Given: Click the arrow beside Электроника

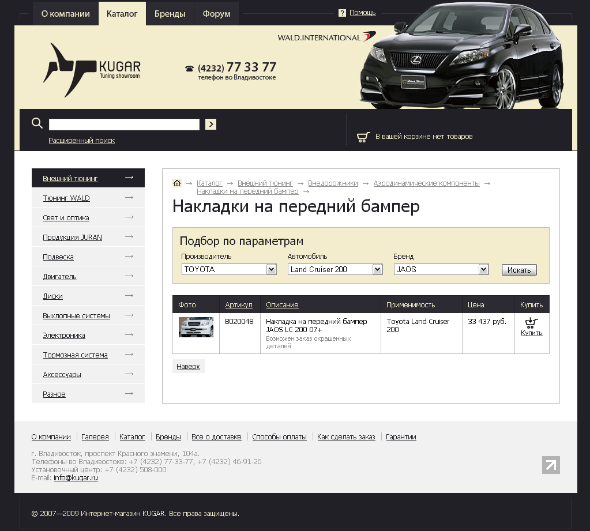Looking at the screenshot, I should 129,335.
